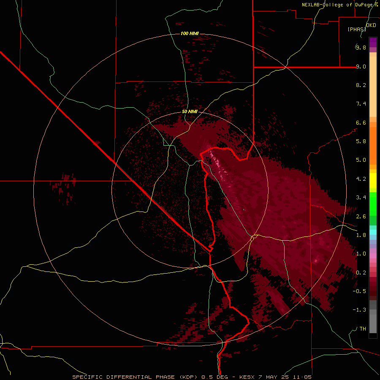380x380 pixels.
Task: Select the [PHAS] legend header
Action: (357, 29)
